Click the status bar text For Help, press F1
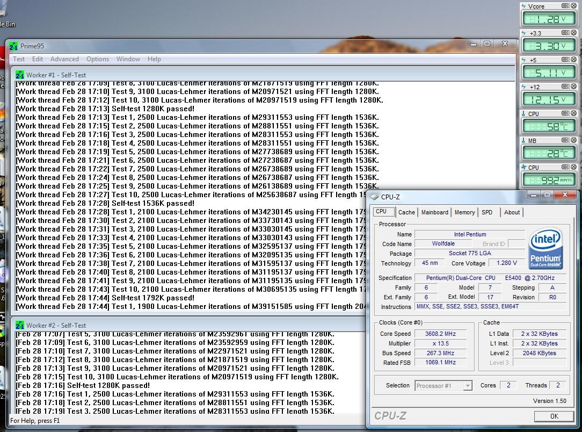Image resolution: width=582 pixels, height=432 pixels. pos(35,421)
